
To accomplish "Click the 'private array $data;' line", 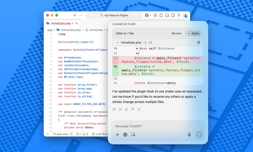I will coord(79,127).
